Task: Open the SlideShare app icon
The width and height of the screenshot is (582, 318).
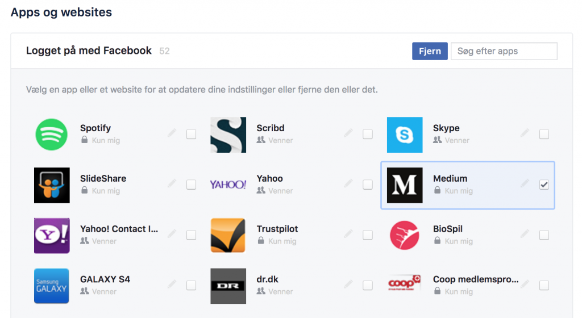Action: click(52, 185)
